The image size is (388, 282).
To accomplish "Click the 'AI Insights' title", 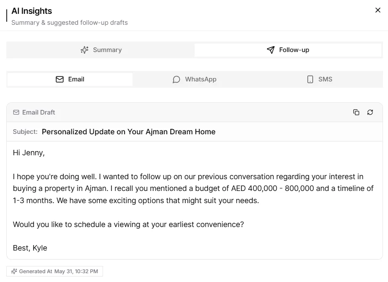I will click(32, 11).
